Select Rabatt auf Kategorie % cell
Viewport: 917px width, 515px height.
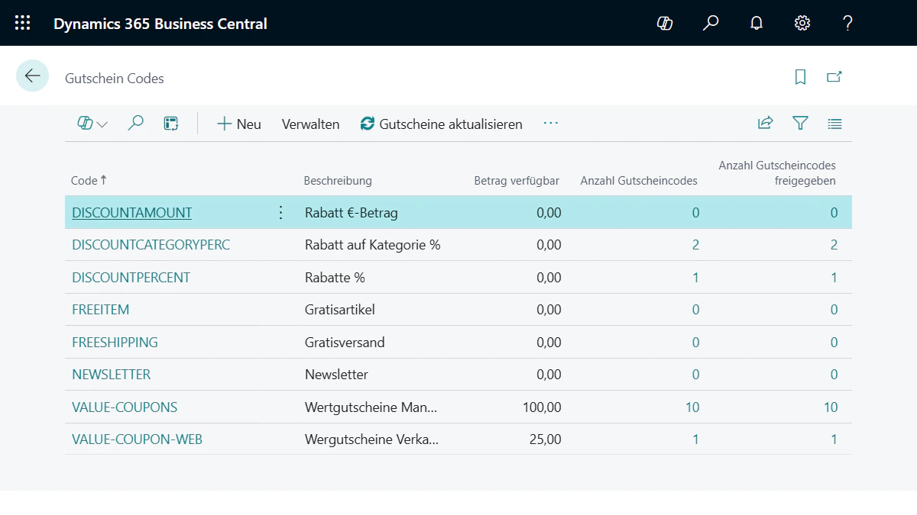click(372, 245)
